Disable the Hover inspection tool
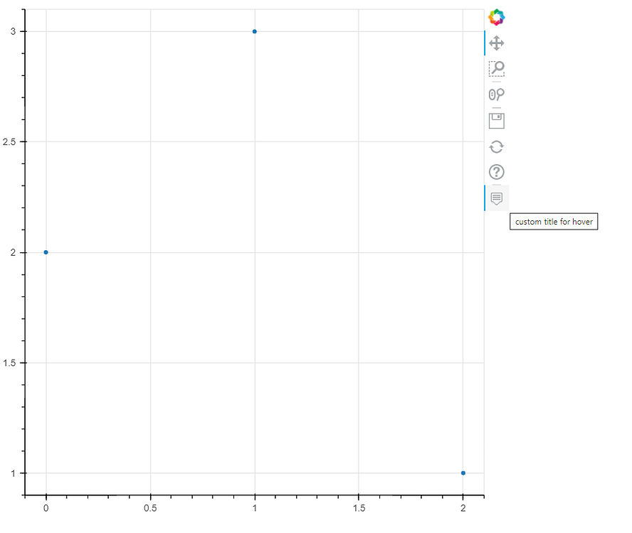This screenshot has width=632, height=533. [497, 198]
